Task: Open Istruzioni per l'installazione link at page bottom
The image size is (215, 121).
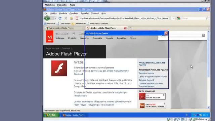Action: [101, 105]
